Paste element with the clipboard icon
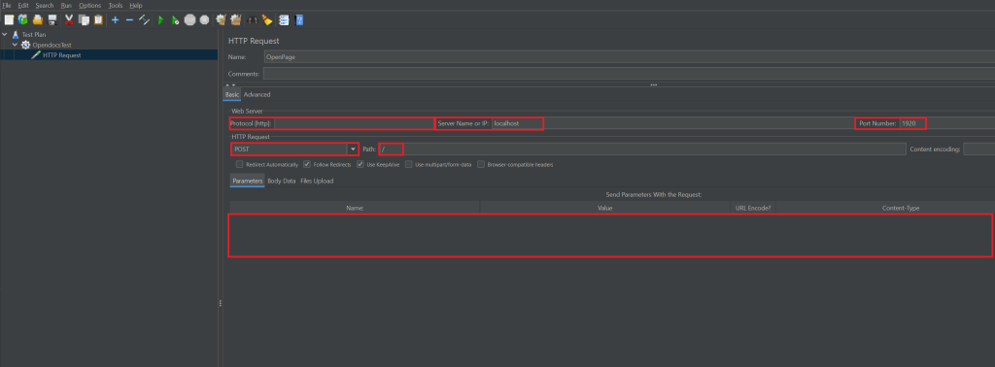 pos(98,20)
